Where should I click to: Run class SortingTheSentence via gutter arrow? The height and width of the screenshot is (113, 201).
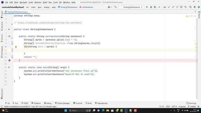(9, 29)
